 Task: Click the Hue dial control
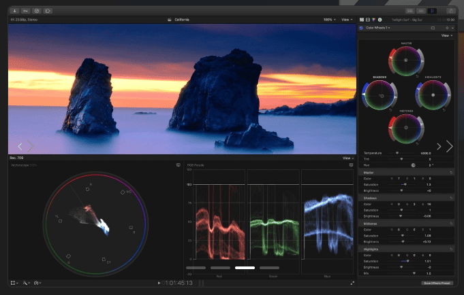tap(413, 165)
